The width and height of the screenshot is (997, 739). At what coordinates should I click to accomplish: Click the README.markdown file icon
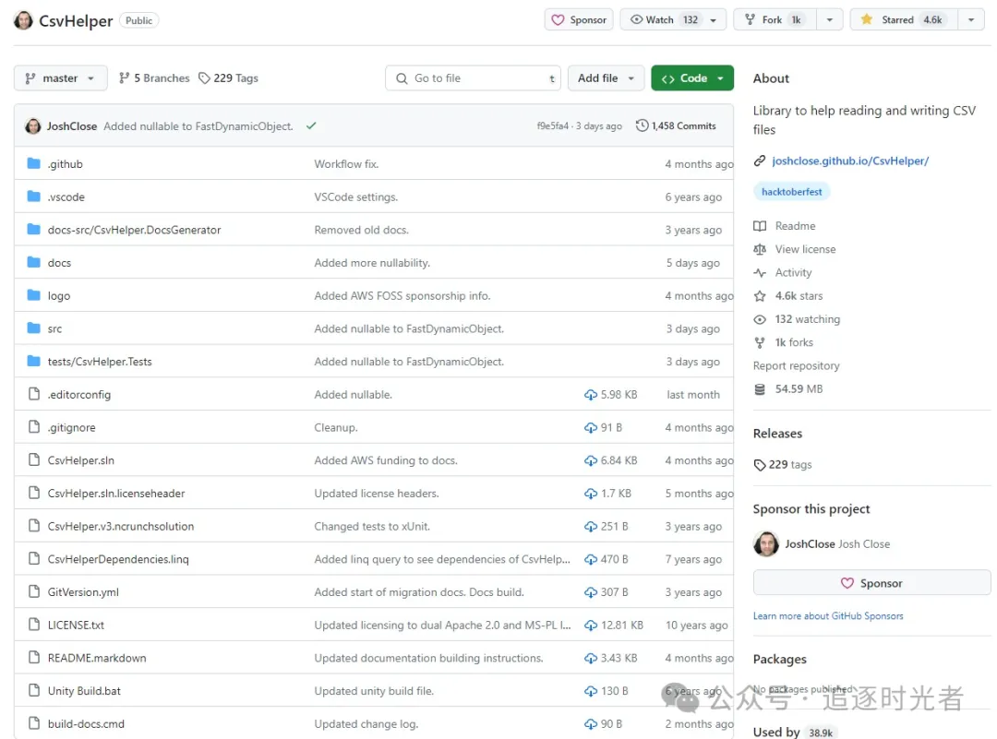pyautogui.click(x=34, y=659)
